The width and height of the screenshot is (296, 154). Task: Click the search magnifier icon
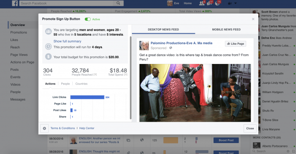(x=118, y=3)
